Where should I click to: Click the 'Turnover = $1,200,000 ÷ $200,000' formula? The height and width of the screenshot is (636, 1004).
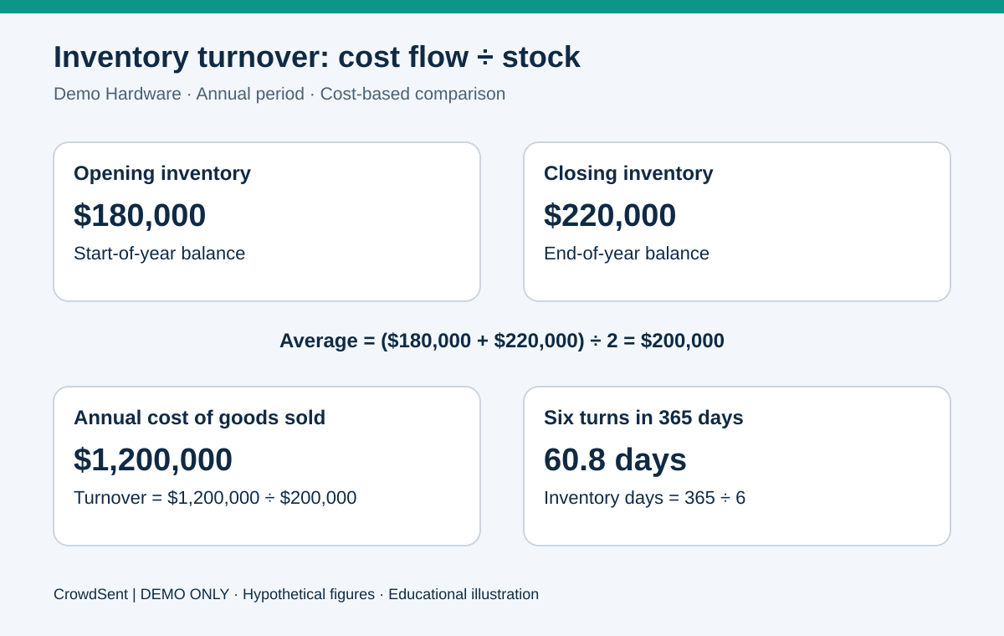point(215,498)
